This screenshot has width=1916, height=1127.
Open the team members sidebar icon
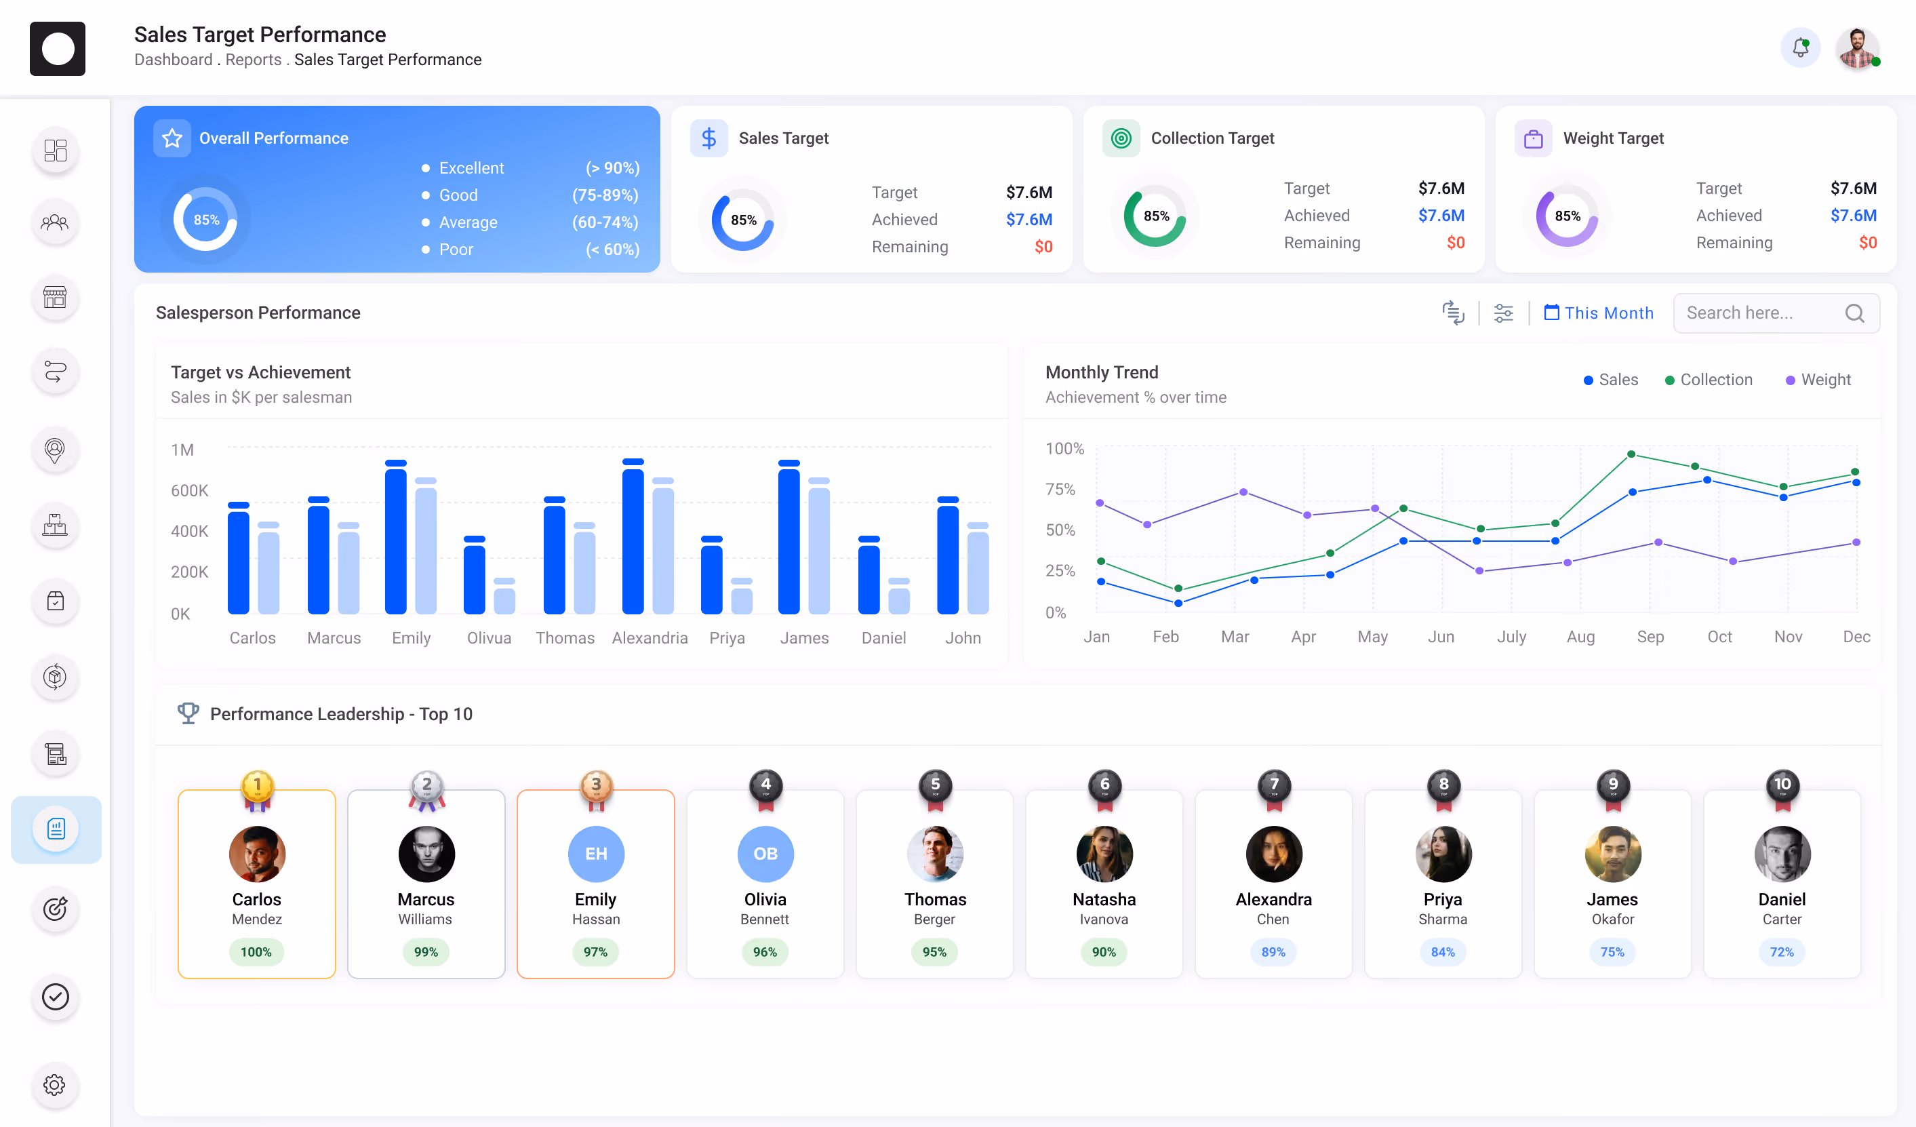click(56, 223)
